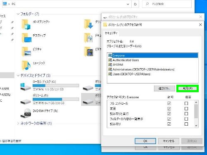The image size is (207, 155).
Task: Toggle Full Control deny checkbox
Action: coord(186,103)
